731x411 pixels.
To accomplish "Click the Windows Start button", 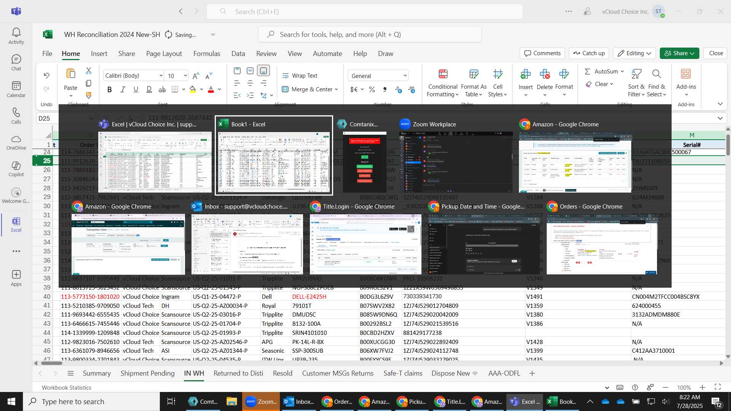I will [x=11, y=401].
